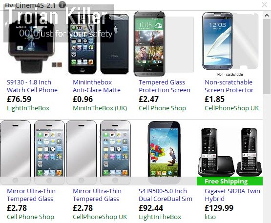Click the vertical scrollbar thumb
This screenshot has width=271, height=223.
[x=267, y=57]
